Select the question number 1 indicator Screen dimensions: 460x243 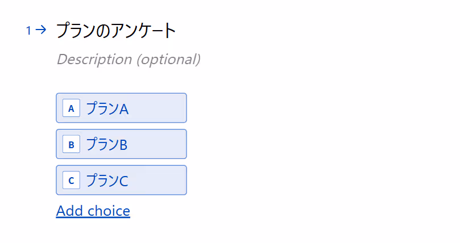(28, 30)
